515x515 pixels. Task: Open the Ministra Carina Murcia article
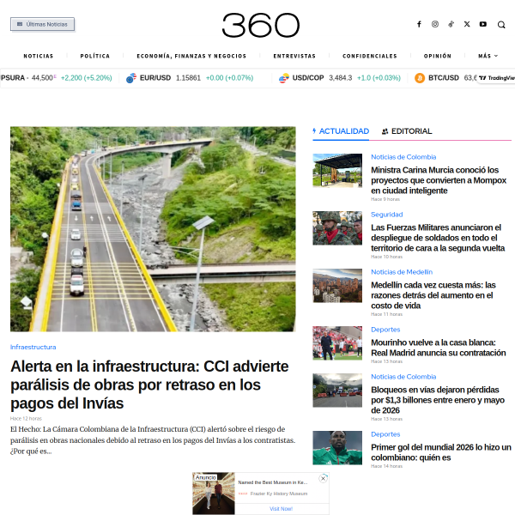439,180
